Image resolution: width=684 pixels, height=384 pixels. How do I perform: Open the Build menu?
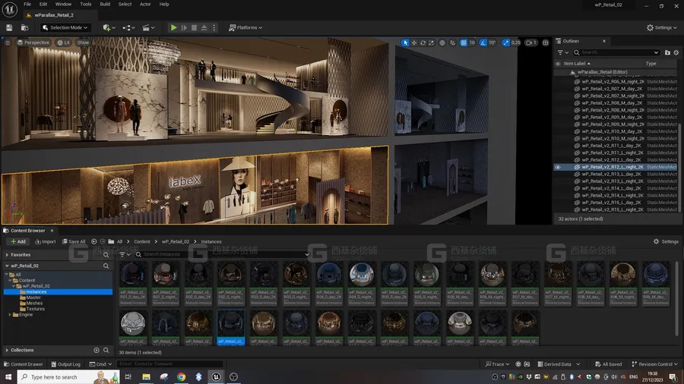click(105, 4)
